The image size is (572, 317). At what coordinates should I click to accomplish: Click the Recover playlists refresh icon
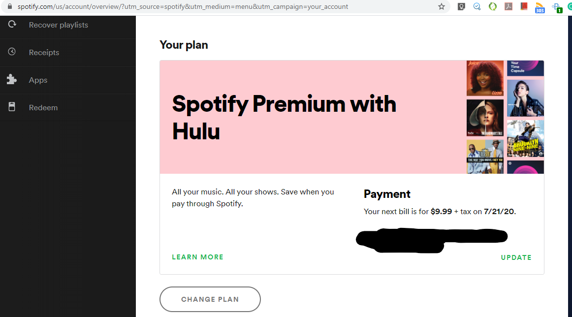[12, 24]
